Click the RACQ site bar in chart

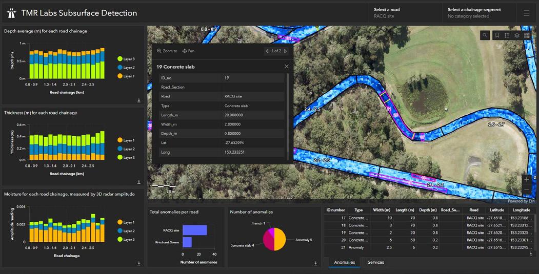194,230
